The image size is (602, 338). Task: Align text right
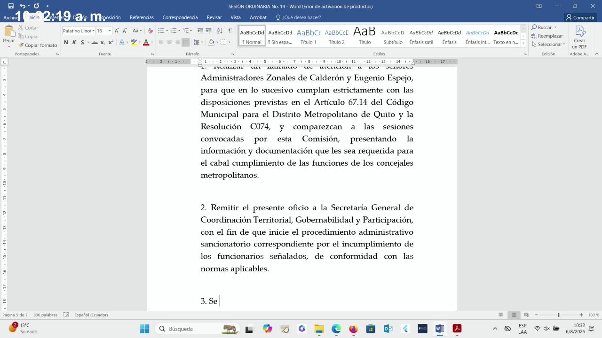click(177, 42)
